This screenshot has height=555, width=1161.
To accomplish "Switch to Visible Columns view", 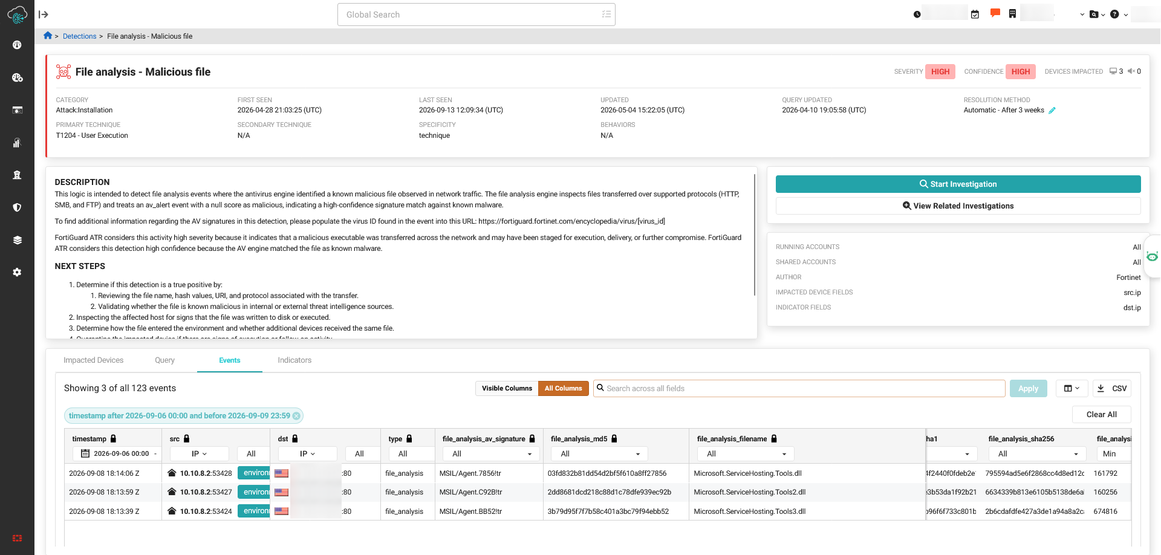I will 507,389.
